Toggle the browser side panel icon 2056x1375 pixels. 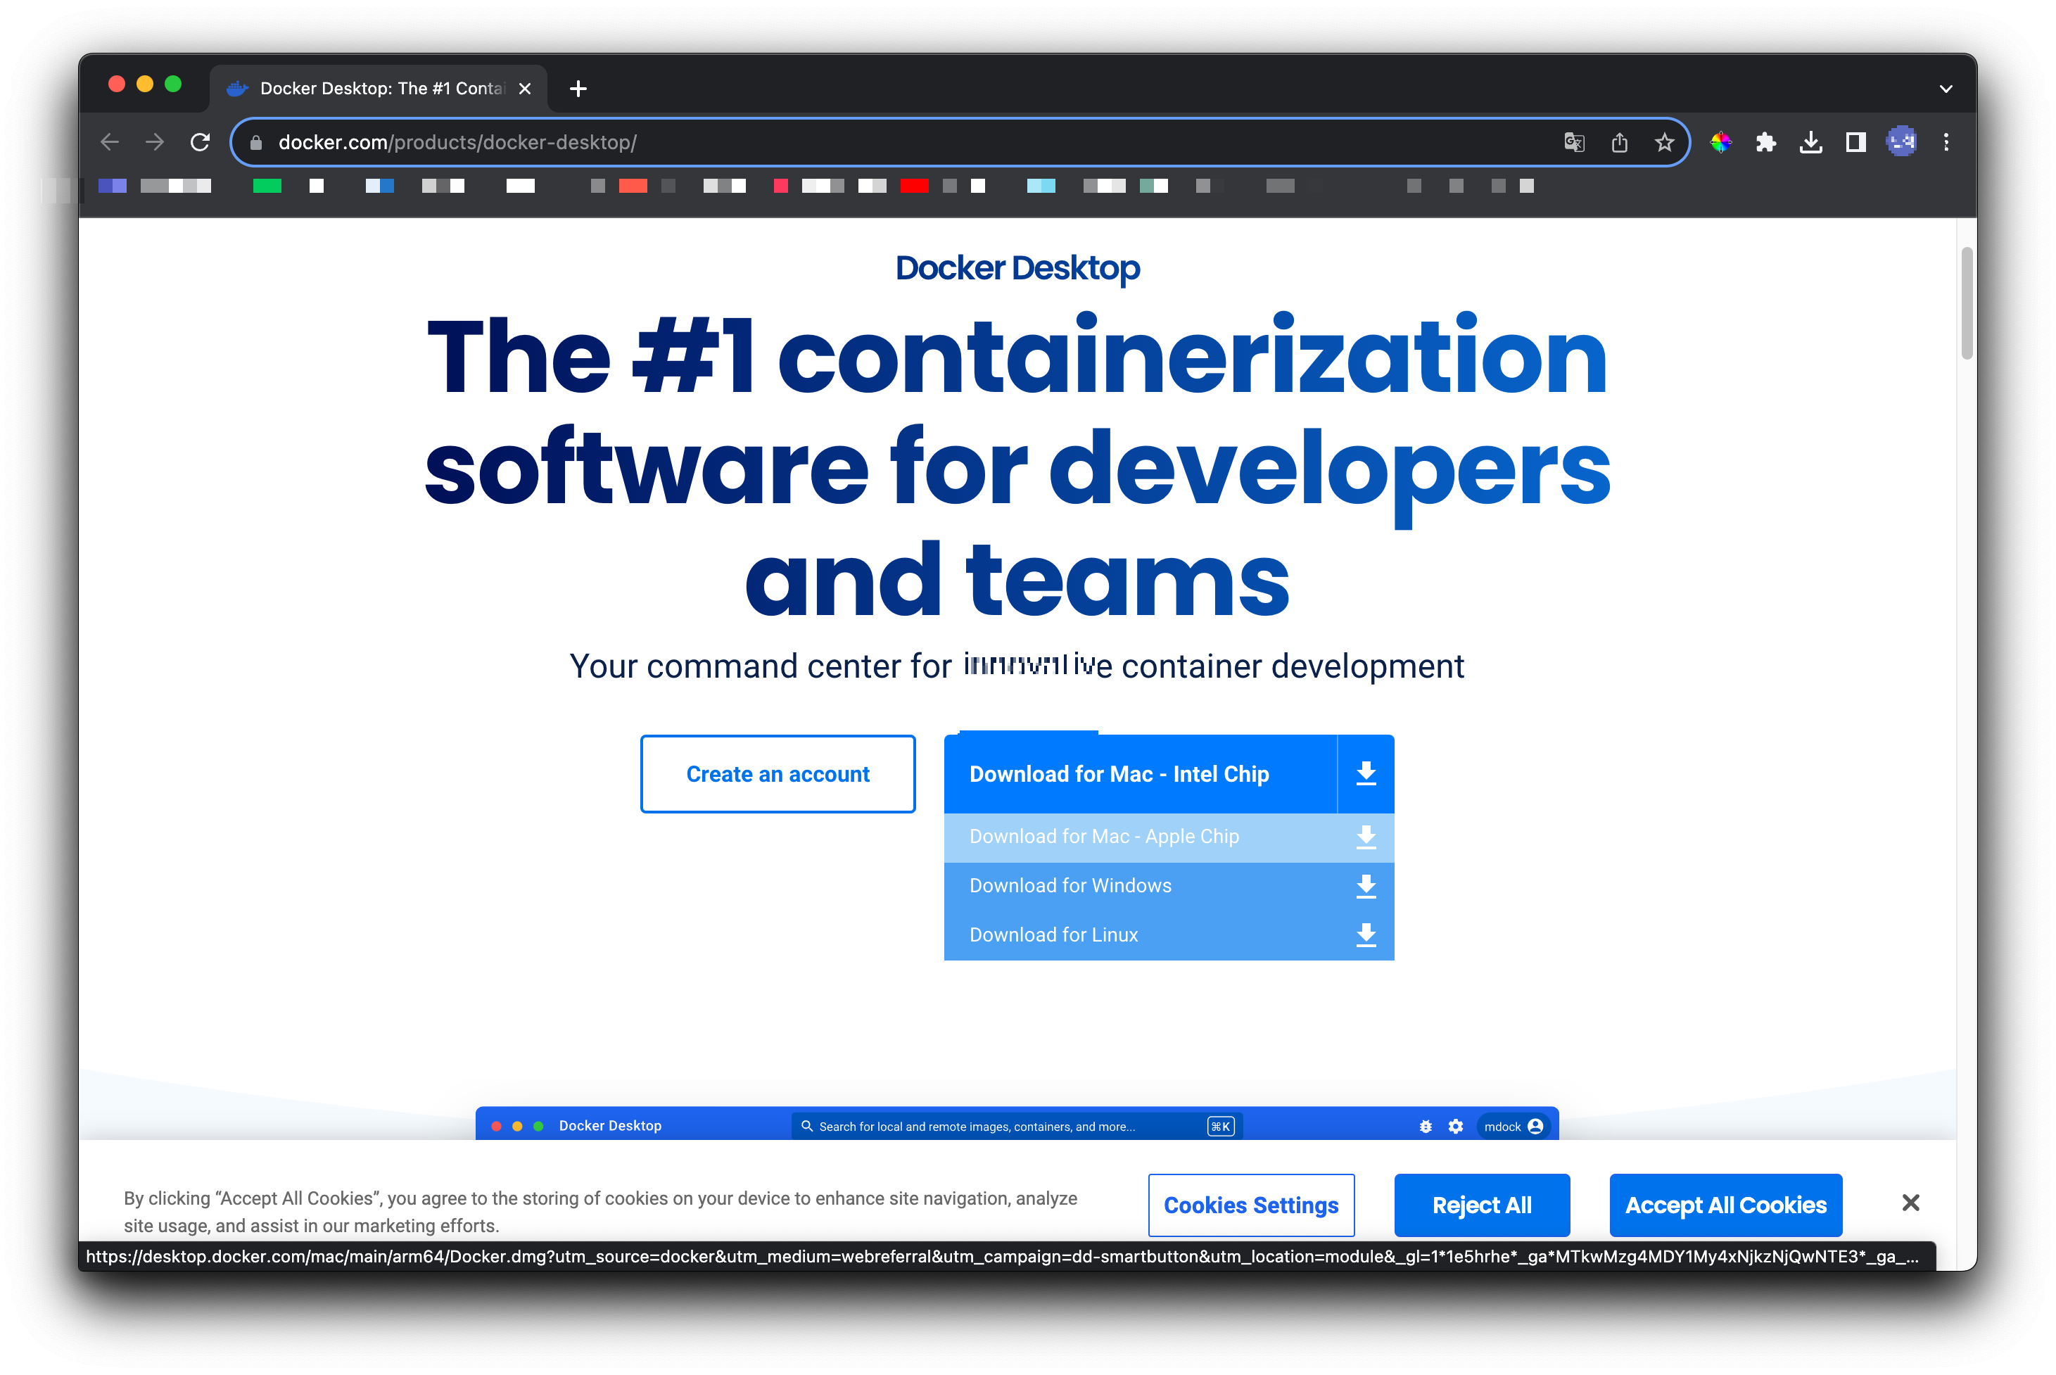[x=1855, y=142]
